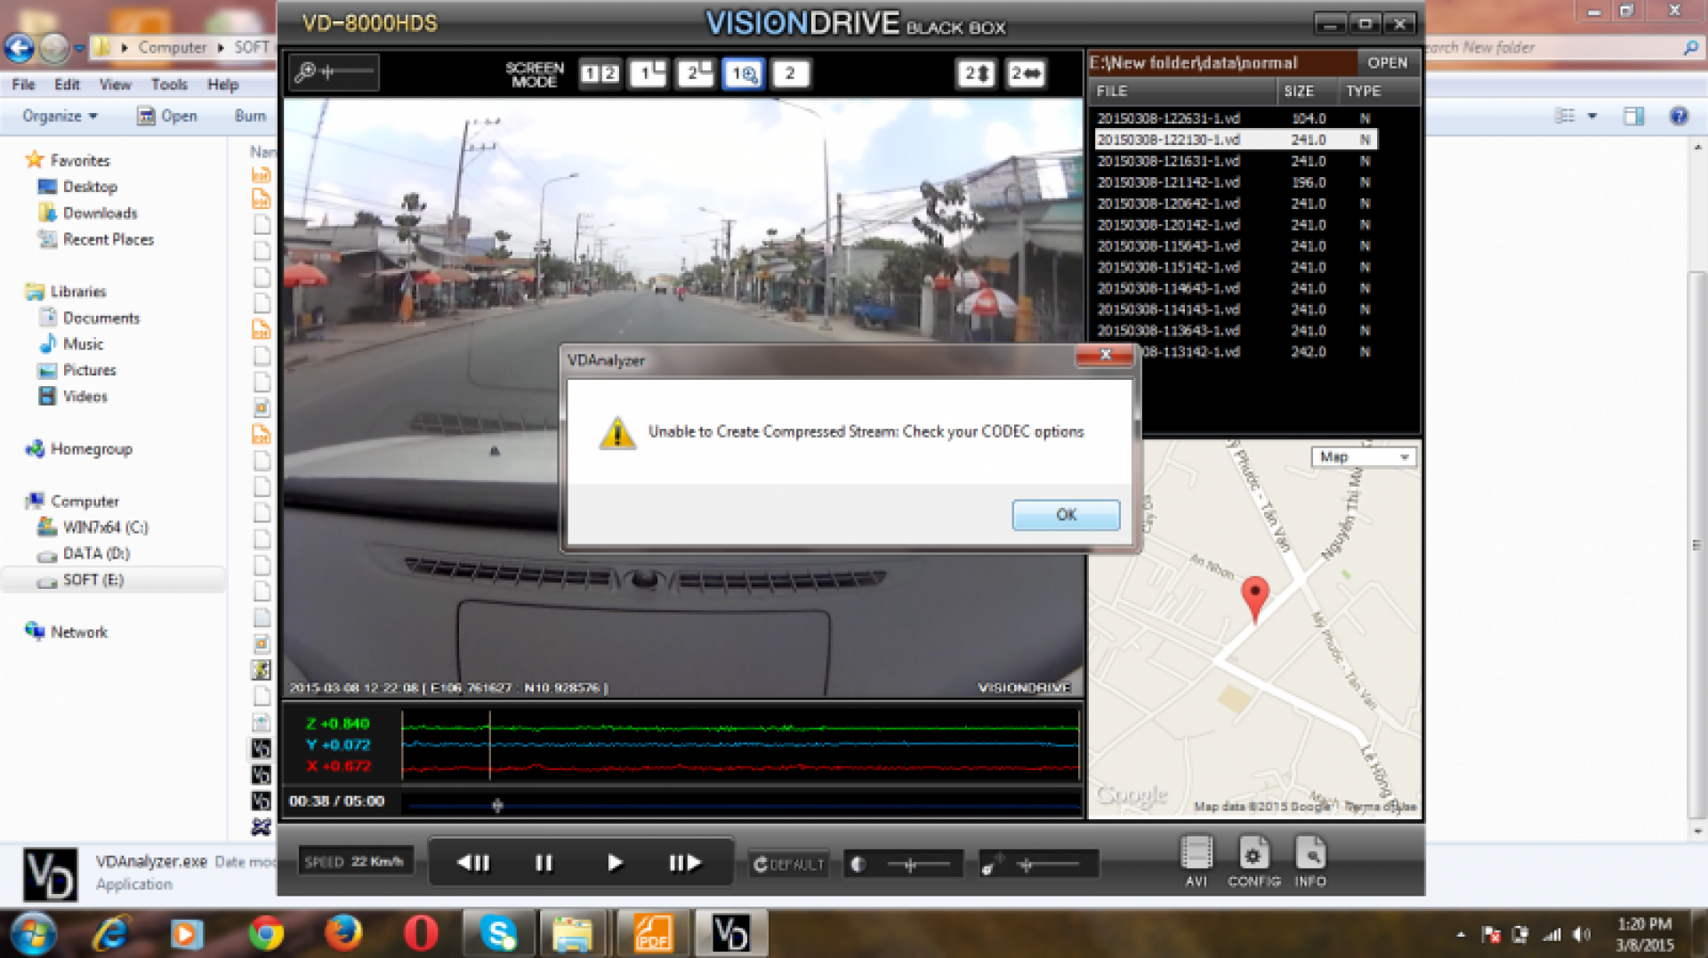Launch Google Chrome from taskbar
The image size is (1708, 958).
point(266,934)
